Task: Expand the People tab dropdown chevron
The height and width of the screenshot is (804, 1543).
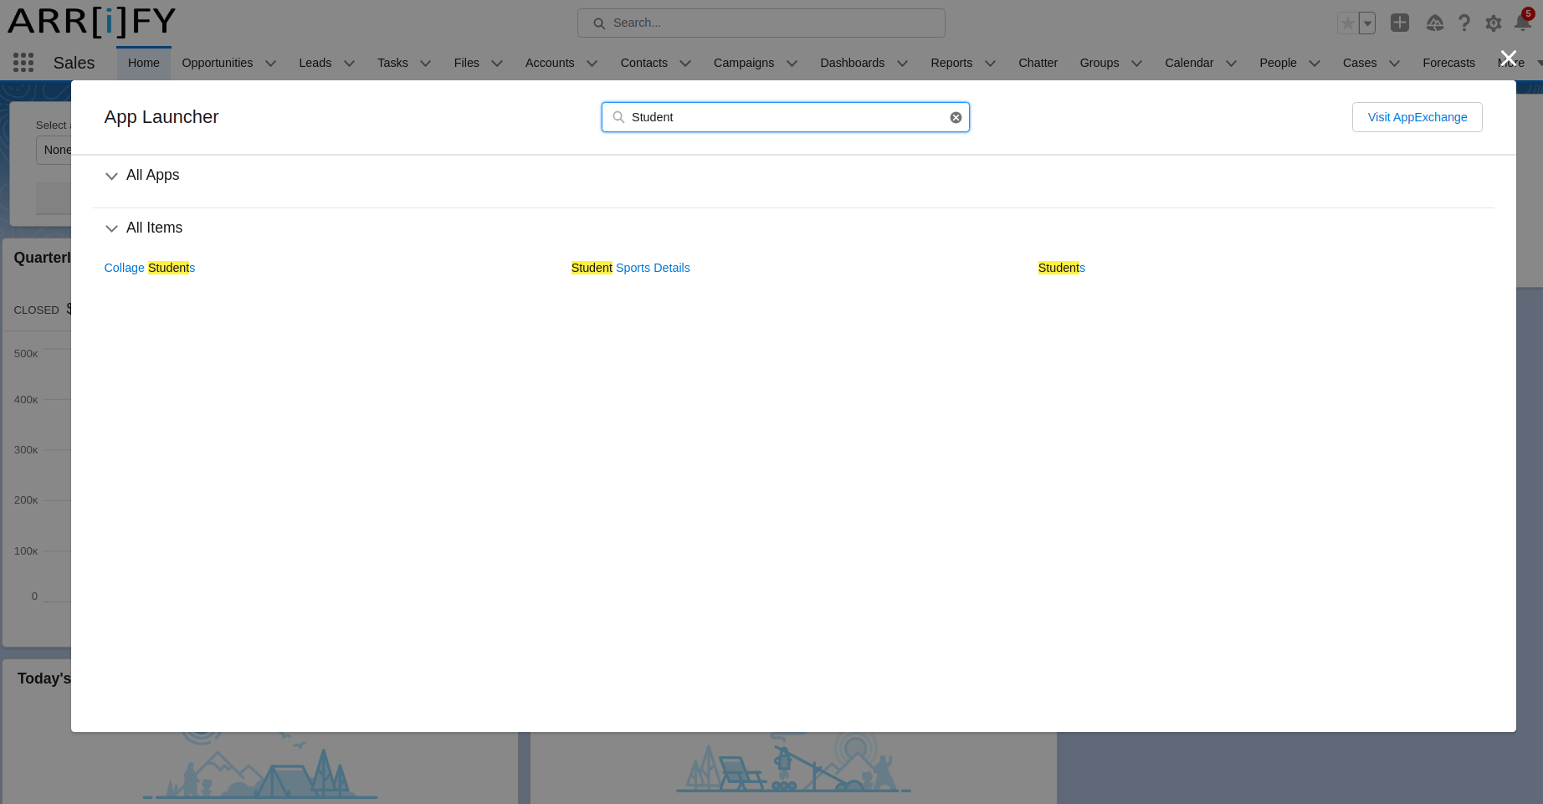Action: coord(1314,64)
